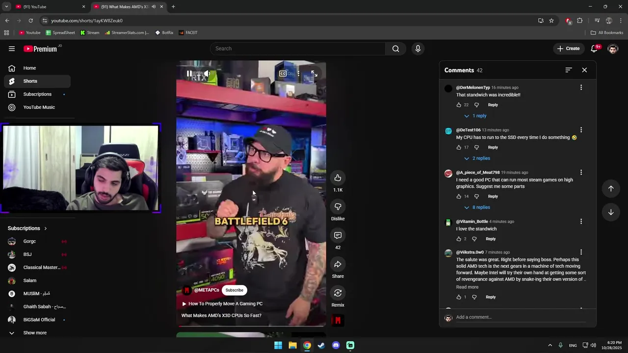Reload the page
This screenshot has height=353, width=628.
pos(30,21)
